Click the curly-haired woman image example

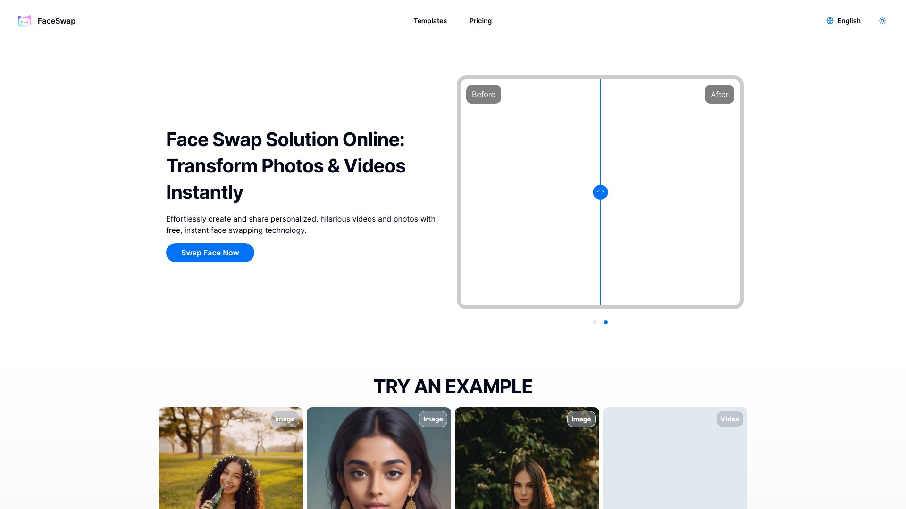tap(230, 458)
